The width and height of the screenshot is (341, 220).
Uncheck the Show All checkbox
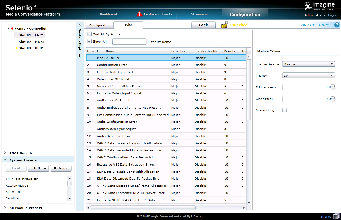90,41
